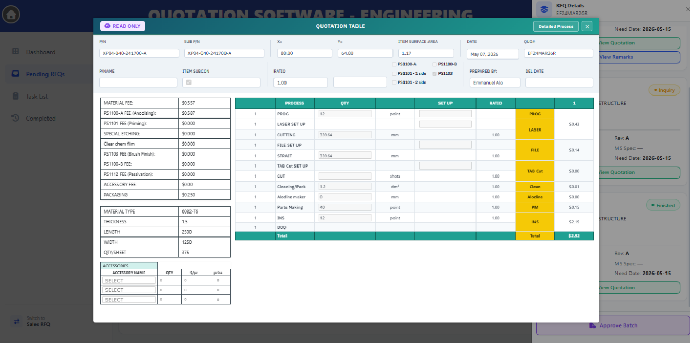Click the Parts Making quantity field

pos(345,207)
